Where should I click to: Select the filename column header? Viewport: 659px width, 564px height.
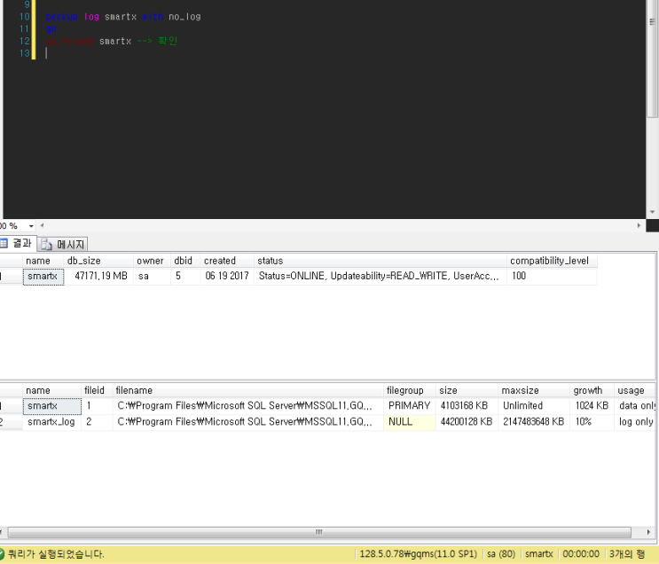click(x=248, y=390)
